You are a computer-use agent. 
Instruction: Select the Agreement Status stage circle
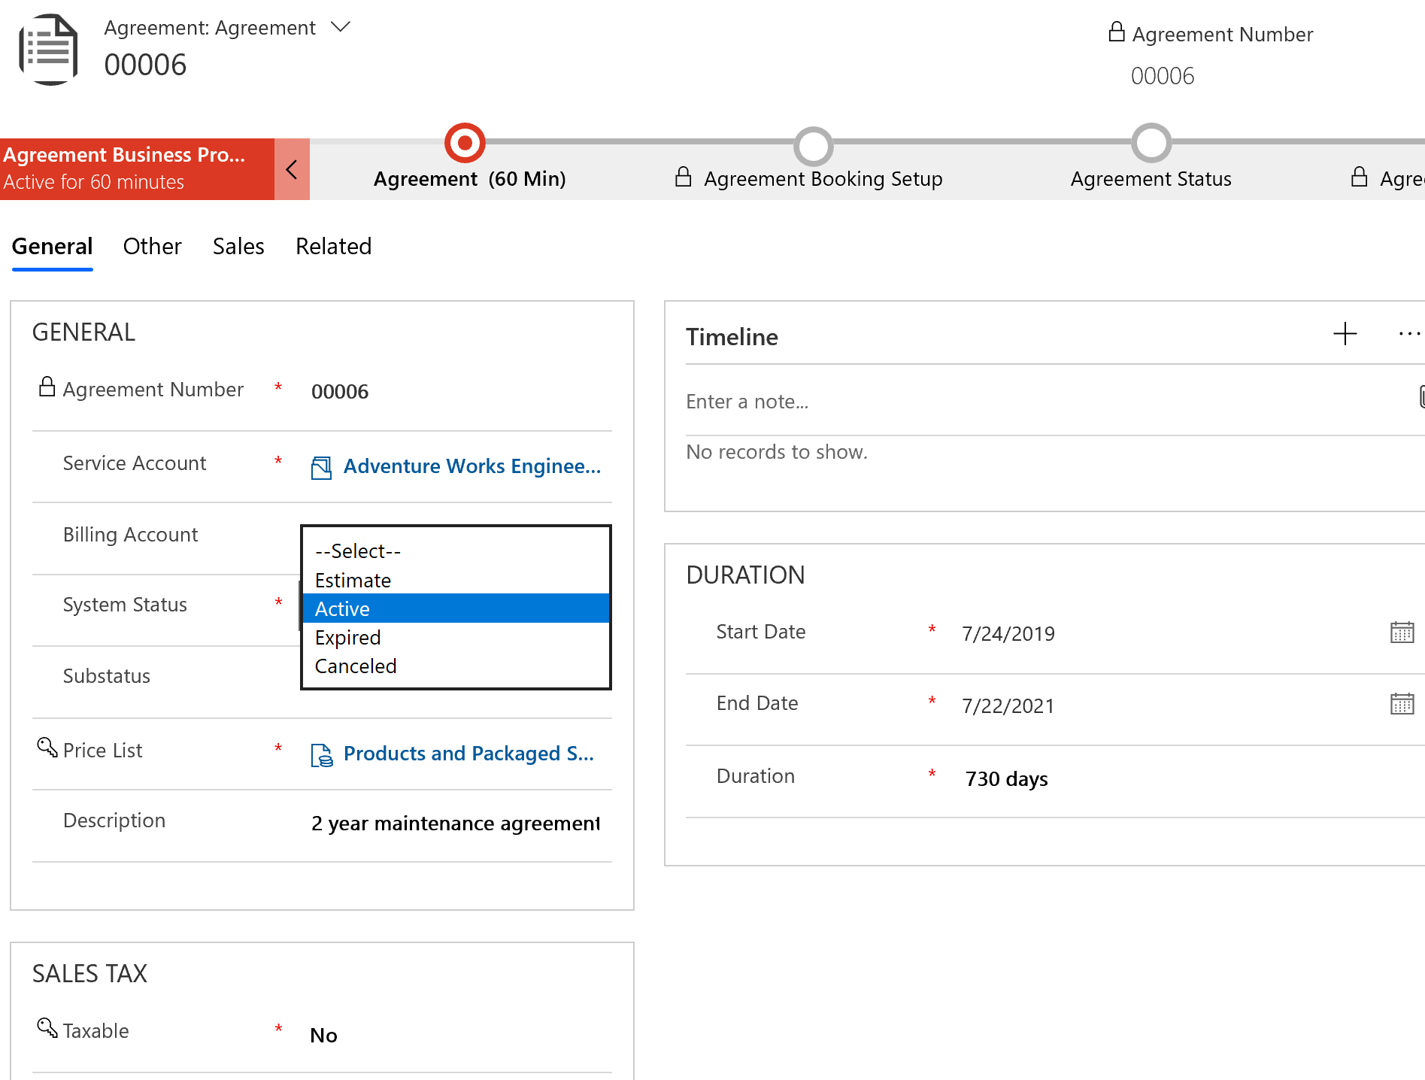pyautogui.click(x=1151, y=144)
